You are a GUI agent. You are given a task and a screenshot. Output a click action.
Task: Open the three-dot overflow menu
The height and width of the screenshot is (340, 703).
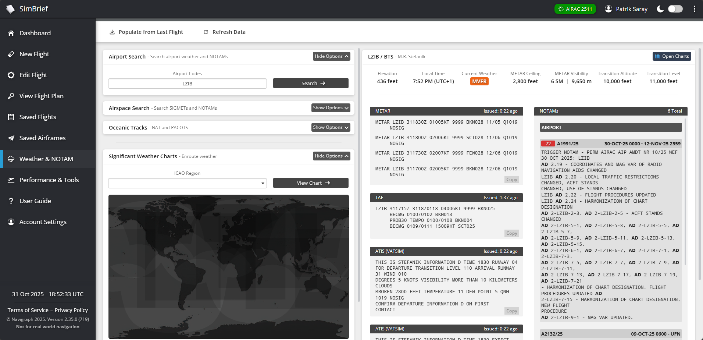694,8
